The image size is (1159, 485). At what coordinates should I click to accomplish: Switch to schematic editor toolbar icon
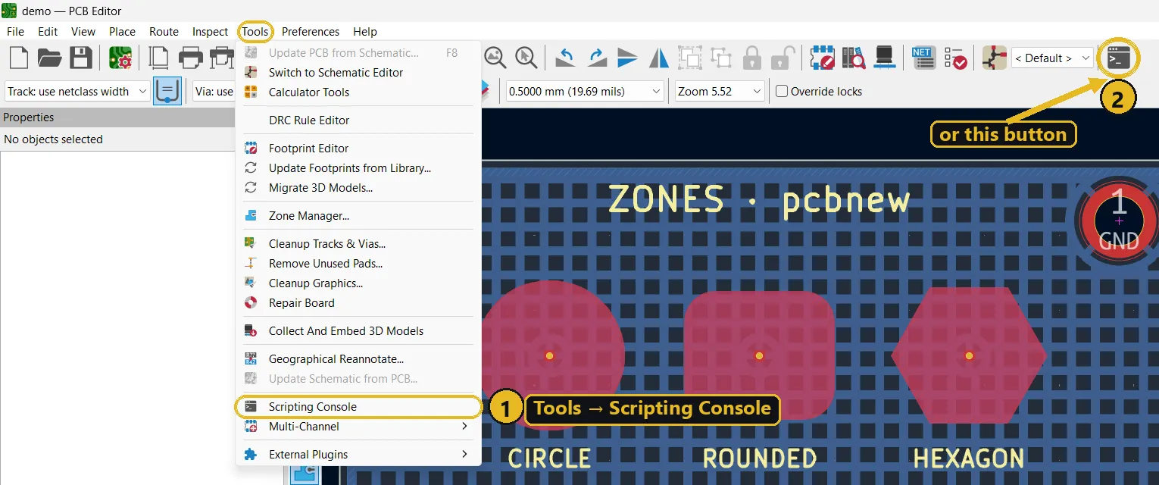coord(994,58)
